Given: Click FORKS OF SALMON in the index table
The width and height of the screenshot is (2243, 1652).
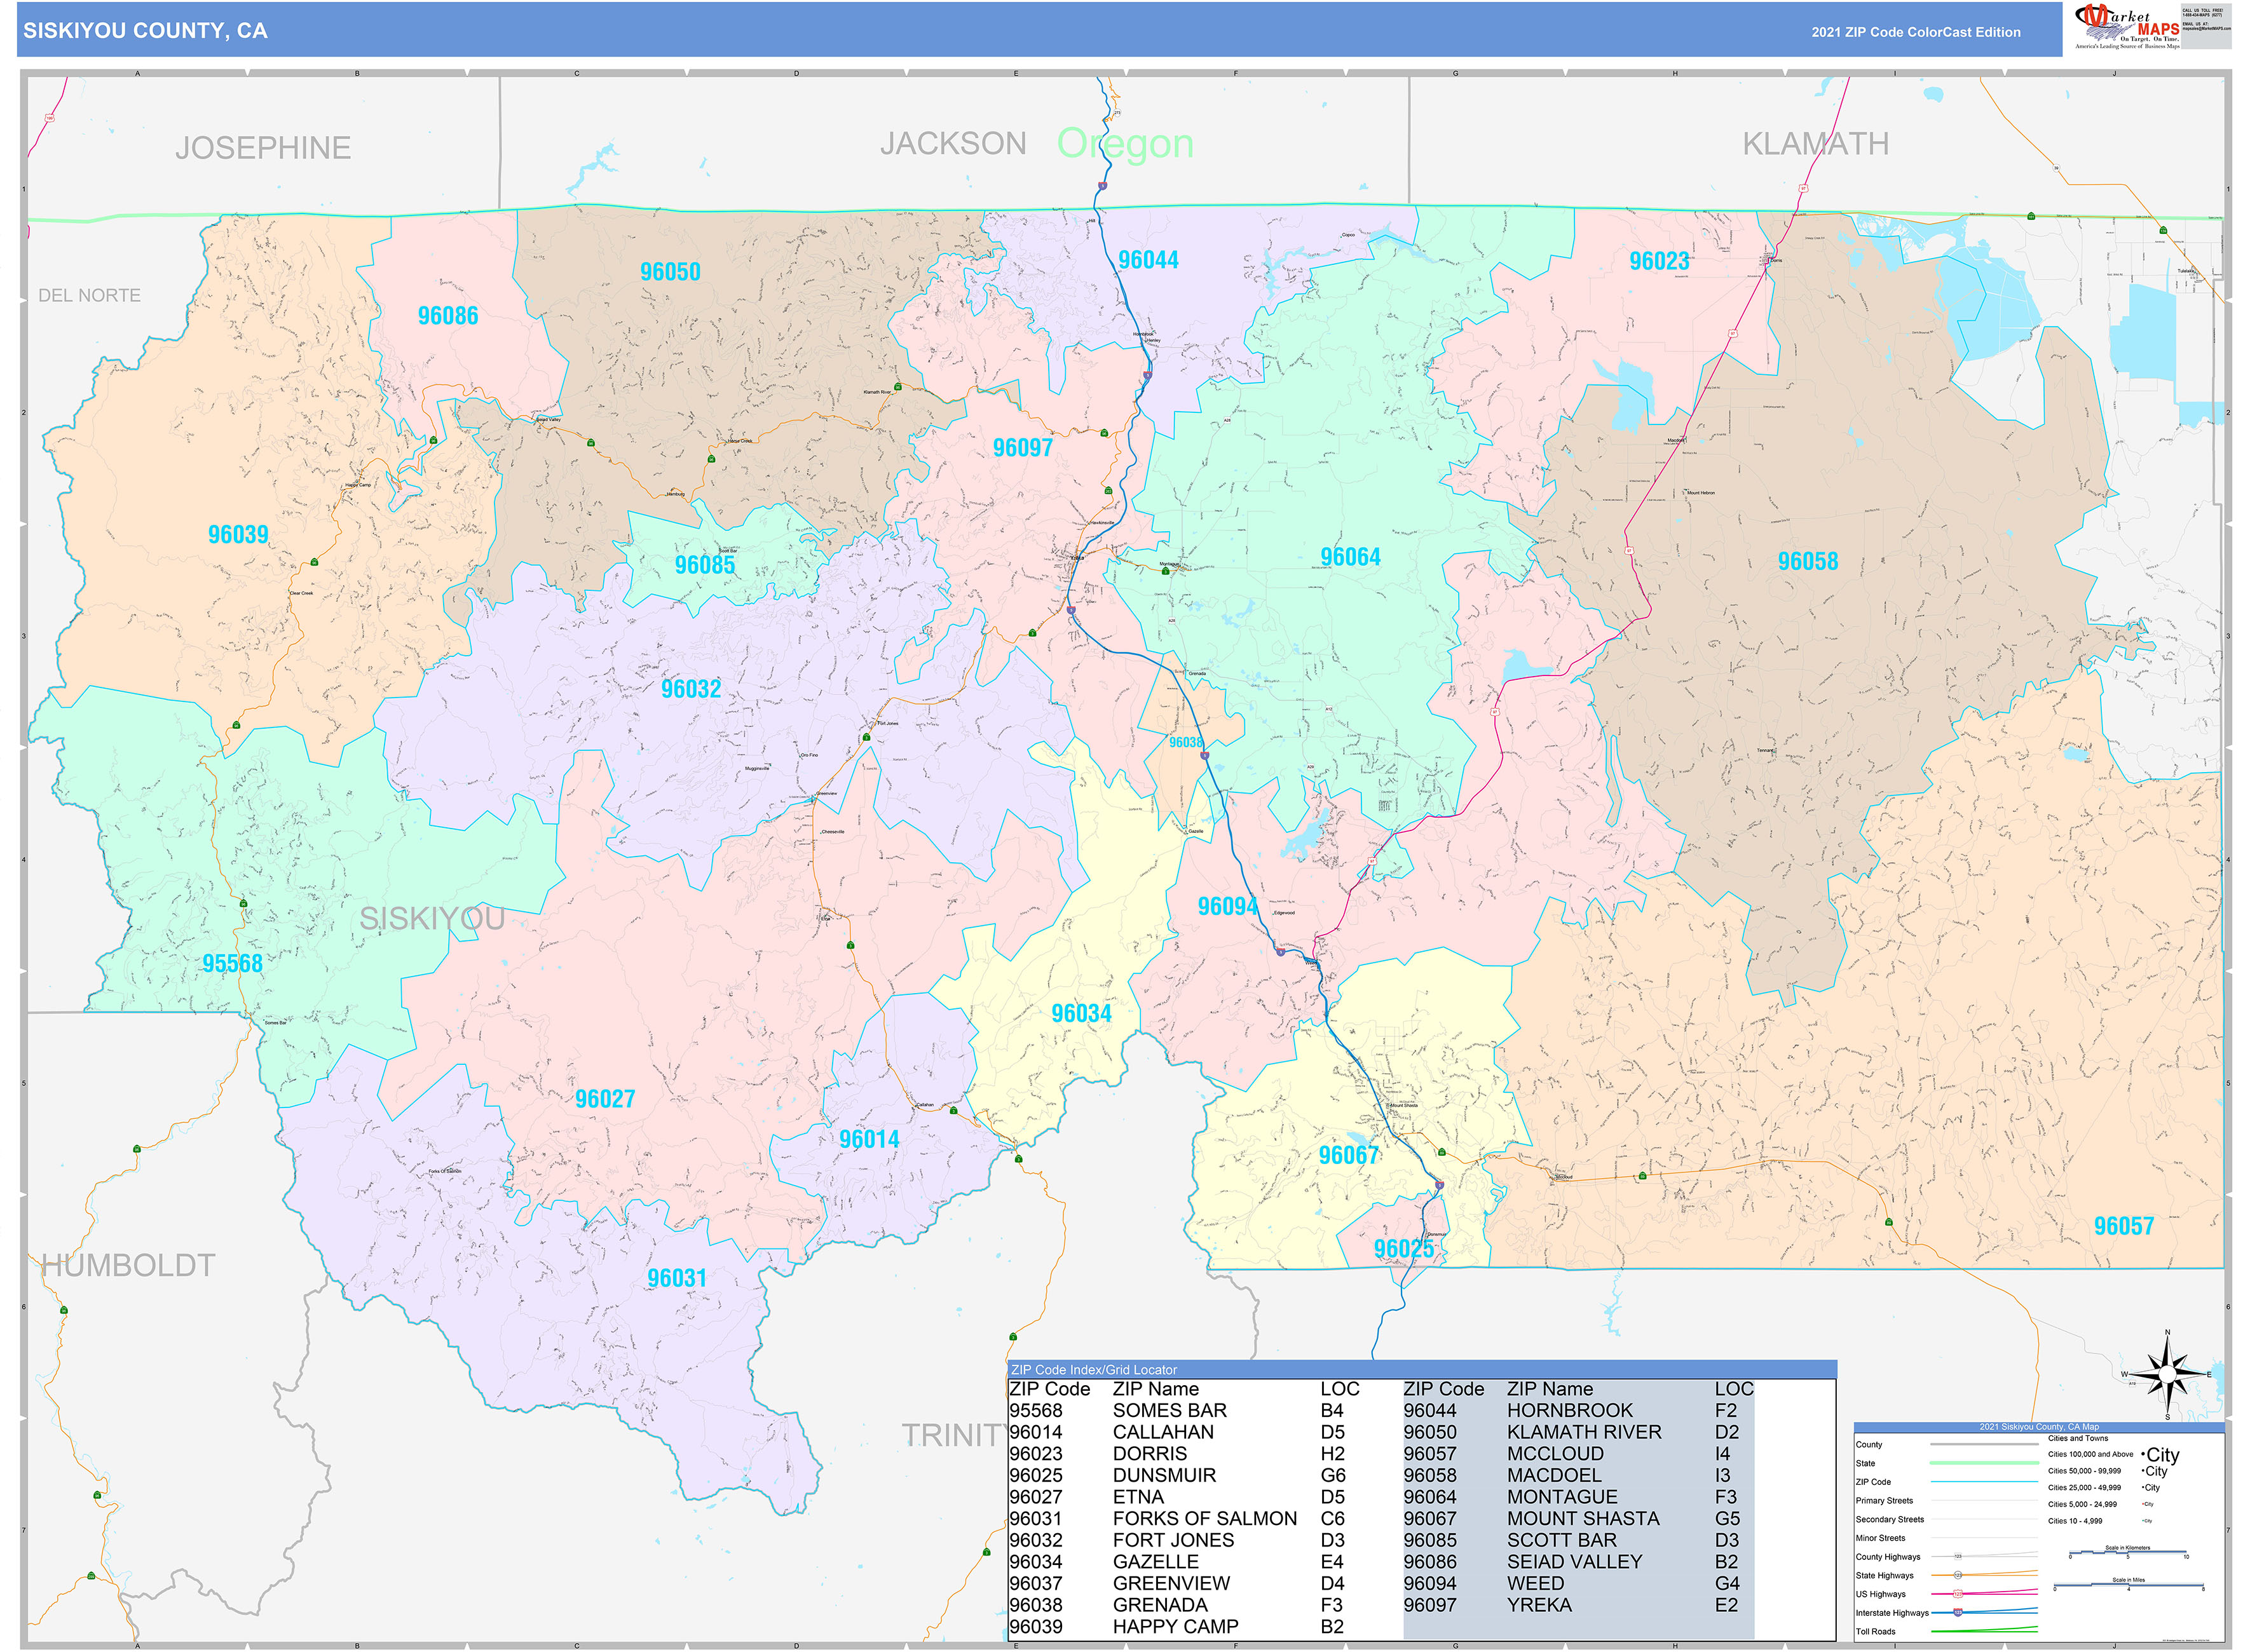Looking at the screenshot, I should click(1204, 1518).
